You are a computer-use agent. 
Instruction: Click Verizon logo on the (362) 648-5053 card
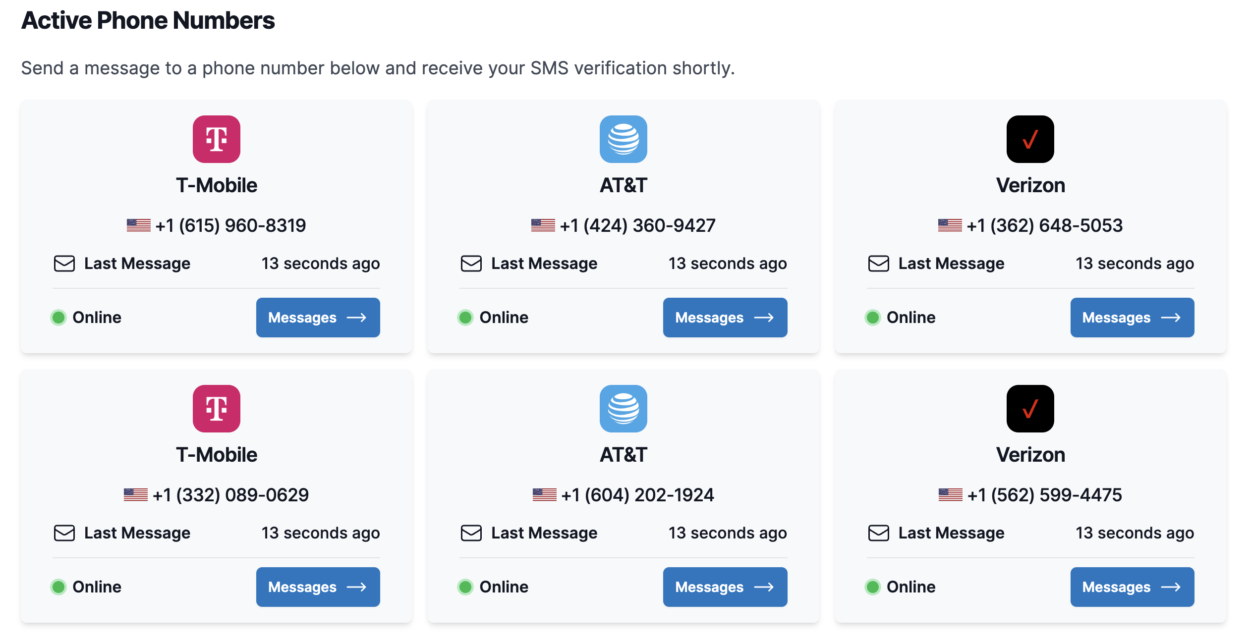click(x=1030, y=139)
